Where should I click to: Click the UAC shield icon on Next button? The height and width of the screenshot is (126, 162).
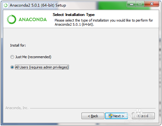(x=110, y=116)
